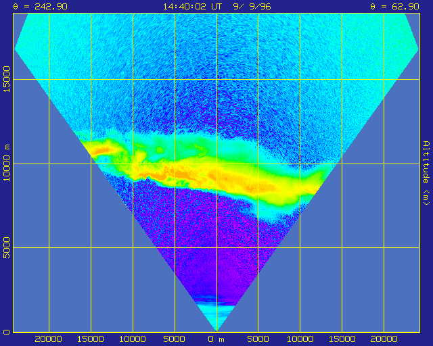Click horizontal-axis 10000 label left of 0 m
Image resolution: width=433 pixels, height=346 pixels.
point(133,339)
